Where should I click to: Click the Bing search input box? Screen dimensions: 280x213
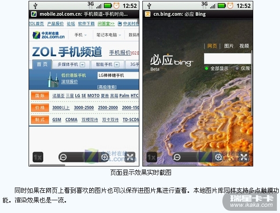[228, 58]
